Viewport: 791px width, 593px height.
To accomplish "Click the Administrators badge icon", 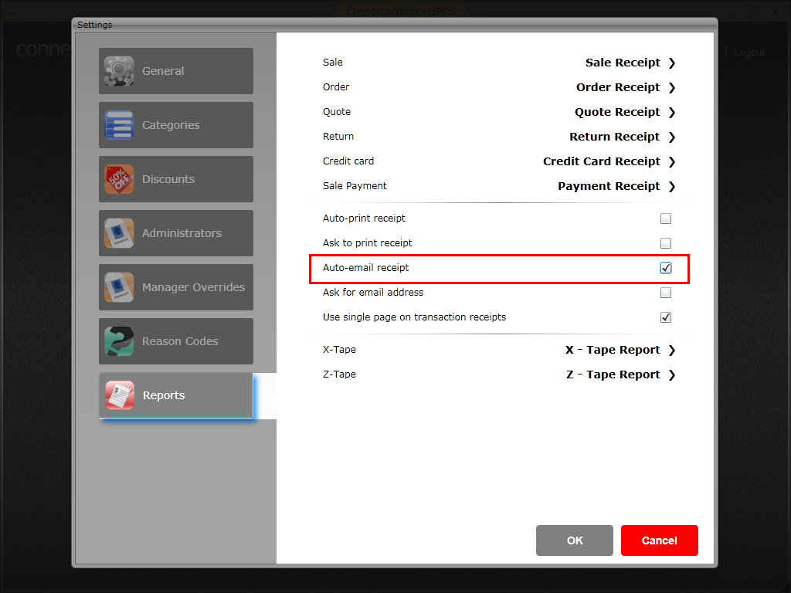I will point(120,233).
